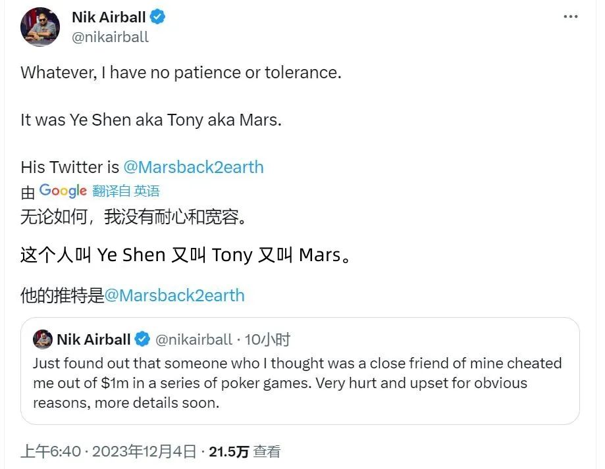Open the three-dot more options menu

(x=570, y=16)
